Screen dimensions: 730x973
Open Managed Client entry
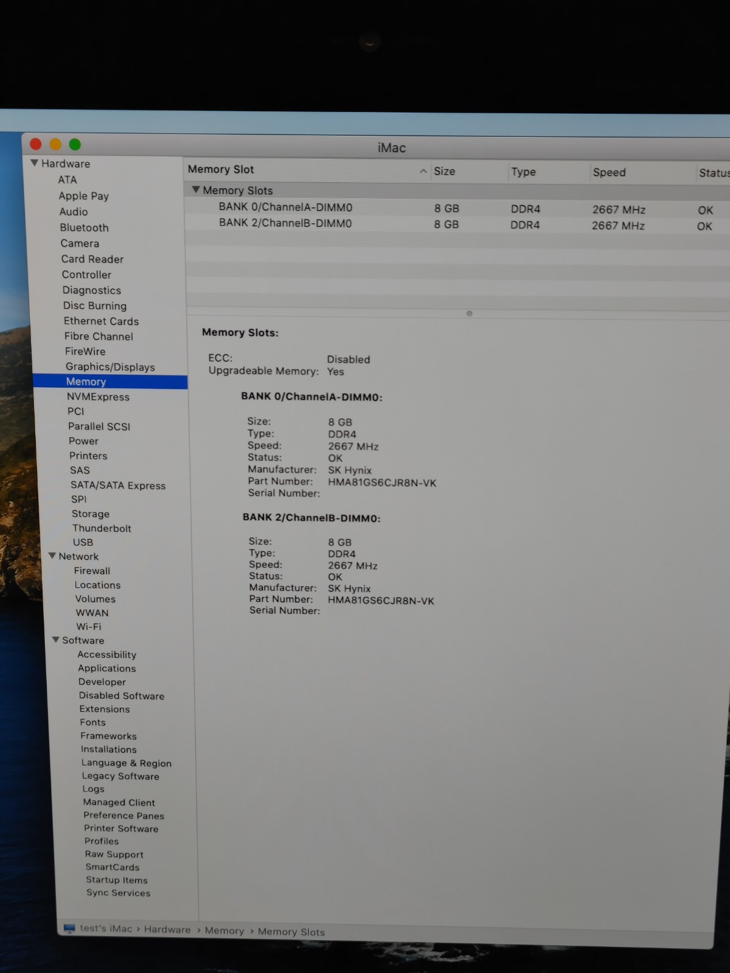[119, 803]
